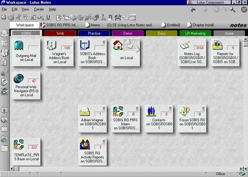This screenshot has width=248, height=177.
Task: Click the search magnifier icon in navigation bar
Action: (x=232, y=9)
